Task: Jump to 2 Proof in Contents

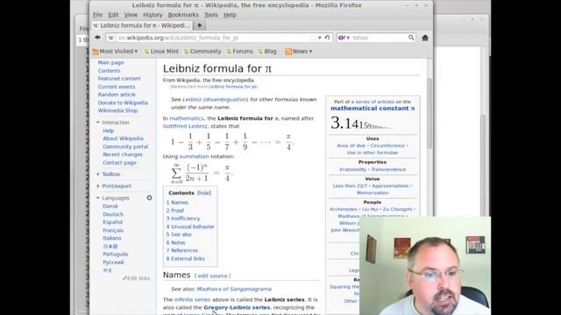Action: tap(174, 210)
